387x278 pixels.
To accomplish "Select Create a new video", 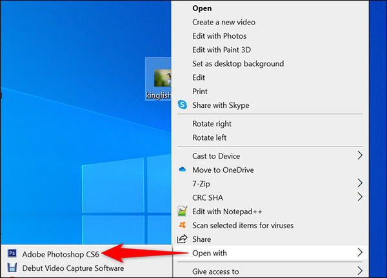I will pos(270,22).
